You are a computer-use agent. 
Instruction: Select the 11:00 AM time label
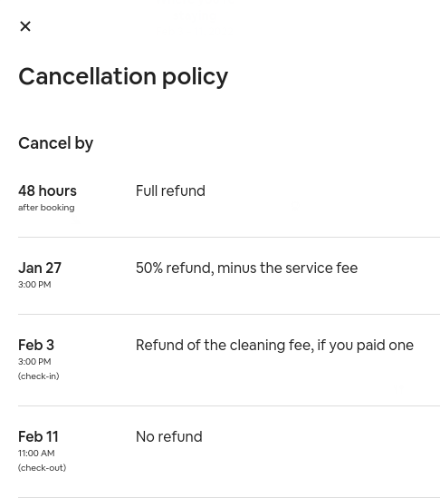coord(36,454)
